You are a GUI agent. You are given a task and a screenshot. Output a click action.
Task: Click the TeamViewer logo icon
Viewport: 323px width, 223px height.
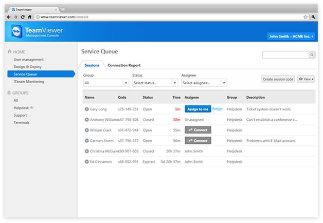(x=16, y=31)
